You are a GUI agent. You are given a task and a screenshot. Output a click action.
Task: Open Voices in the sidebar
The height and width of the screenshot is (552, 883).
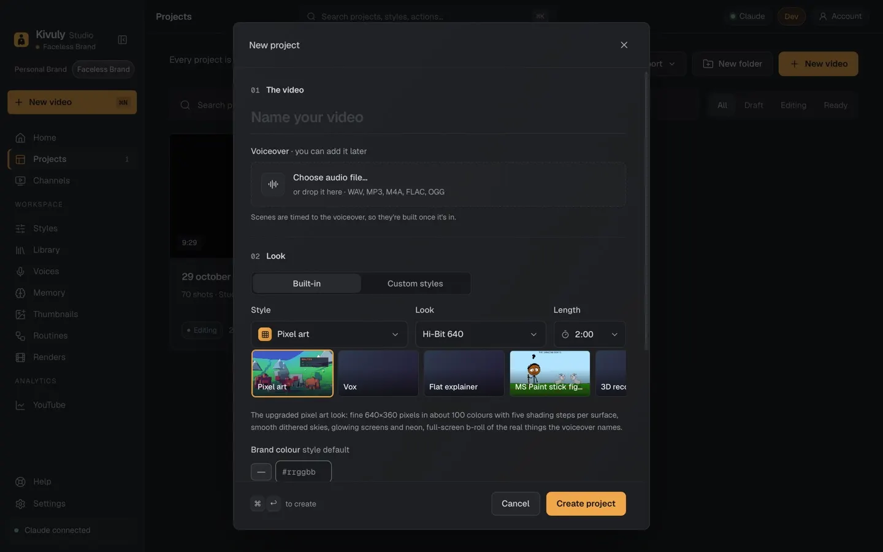(72, 272)
